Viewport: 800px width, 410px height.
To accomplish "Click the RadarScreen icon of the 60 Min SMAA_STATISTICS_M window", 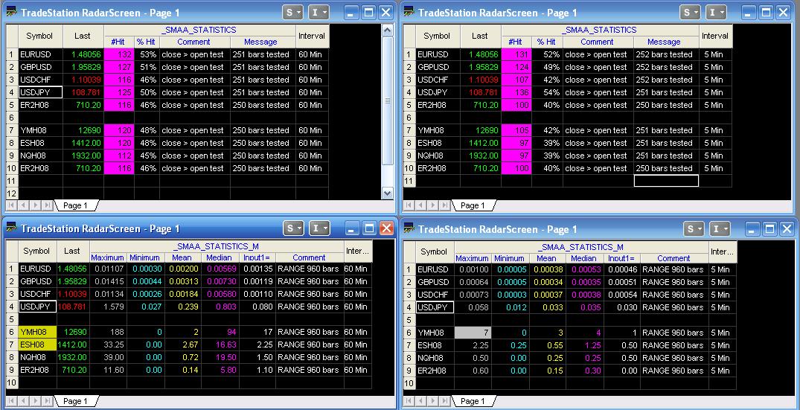I will click(x=10, y=228).
